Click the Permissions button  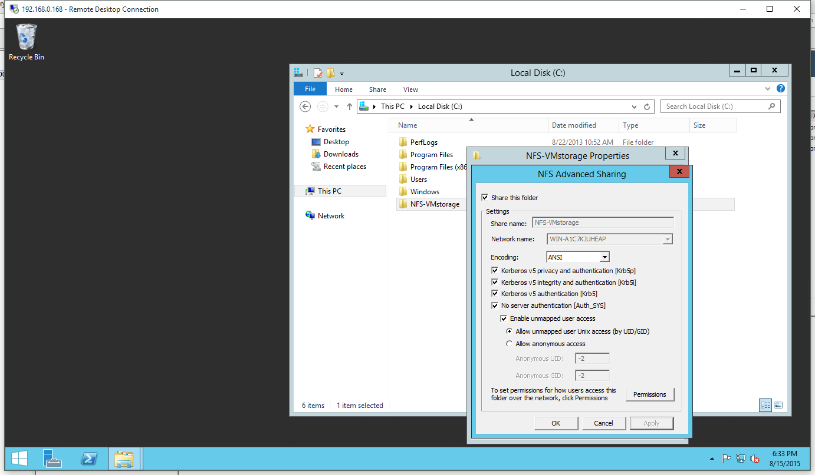[649, 394]
